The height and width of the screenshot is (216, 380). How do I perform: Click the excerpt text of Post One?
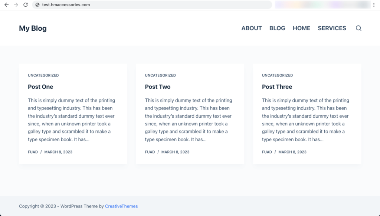pyautogui.click(x=72, y=120)
